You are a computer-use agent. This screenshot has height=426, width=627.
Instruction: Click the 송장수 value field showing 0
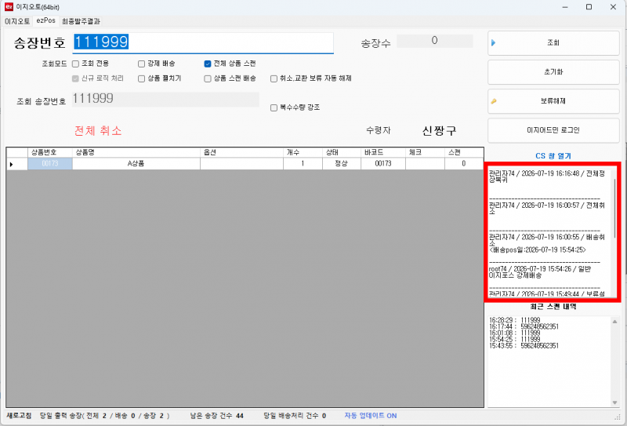[x=435, y=41]
